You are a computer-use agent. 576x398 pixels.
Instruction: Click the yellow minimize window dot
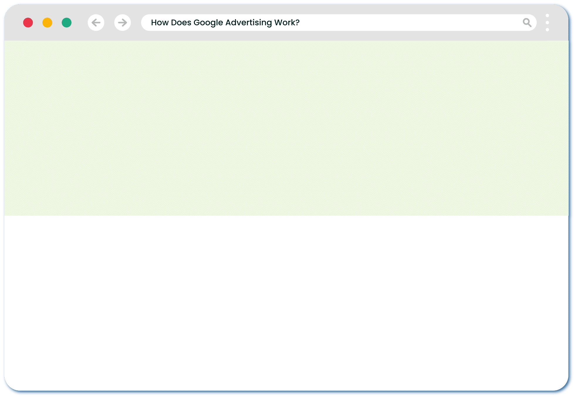click(47, 23)
